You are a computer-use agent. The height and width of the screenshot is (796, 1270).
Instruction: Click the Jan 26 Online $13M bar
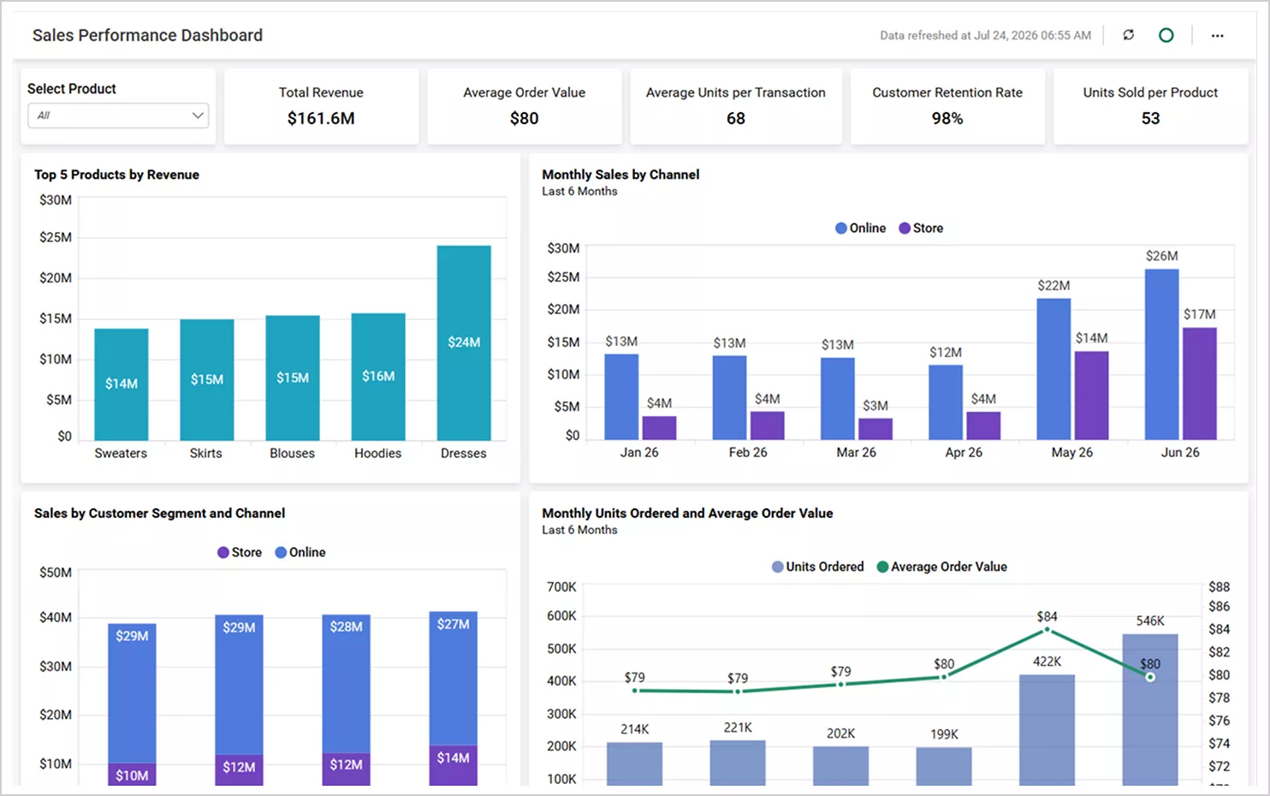tap(621, 397)
